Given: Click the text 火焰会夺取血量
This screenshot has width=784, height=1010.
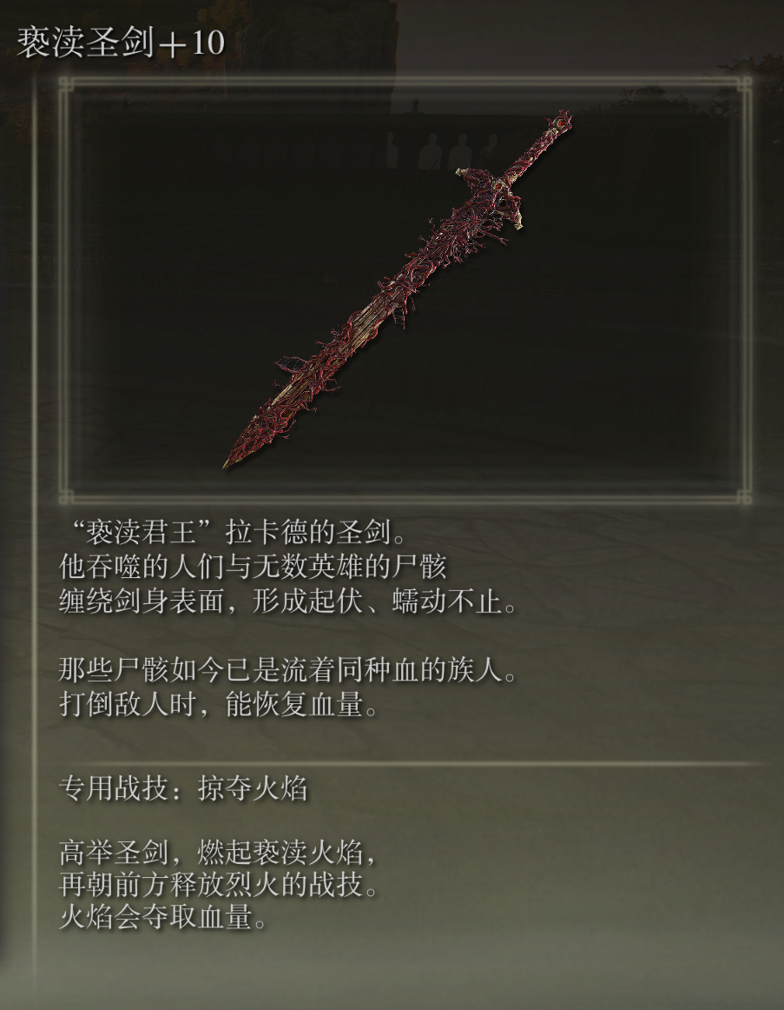Looking at the screenshot, I should point(162,917).
